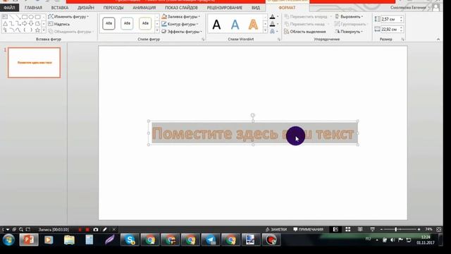Screen dimensions: 451x254
Task: Open the Выровнять align dropdown
Action: tap(350, 17)
